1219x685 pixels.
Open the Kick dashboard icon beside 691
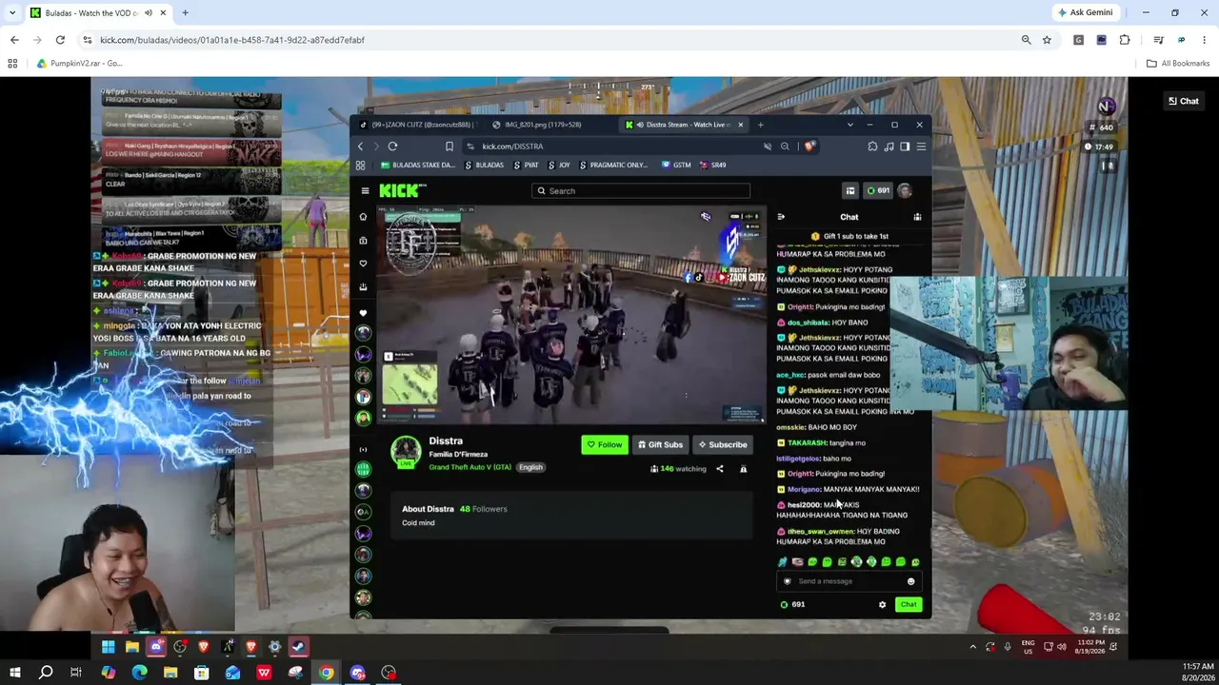(x=850, y=191)
